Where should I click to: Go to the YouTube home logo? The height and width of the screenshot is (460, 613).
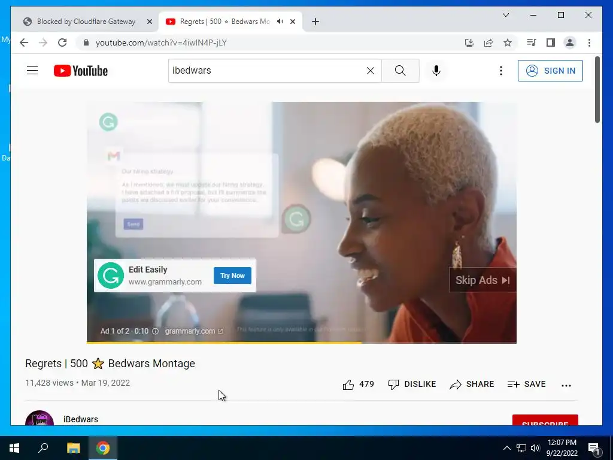[81, 71]
